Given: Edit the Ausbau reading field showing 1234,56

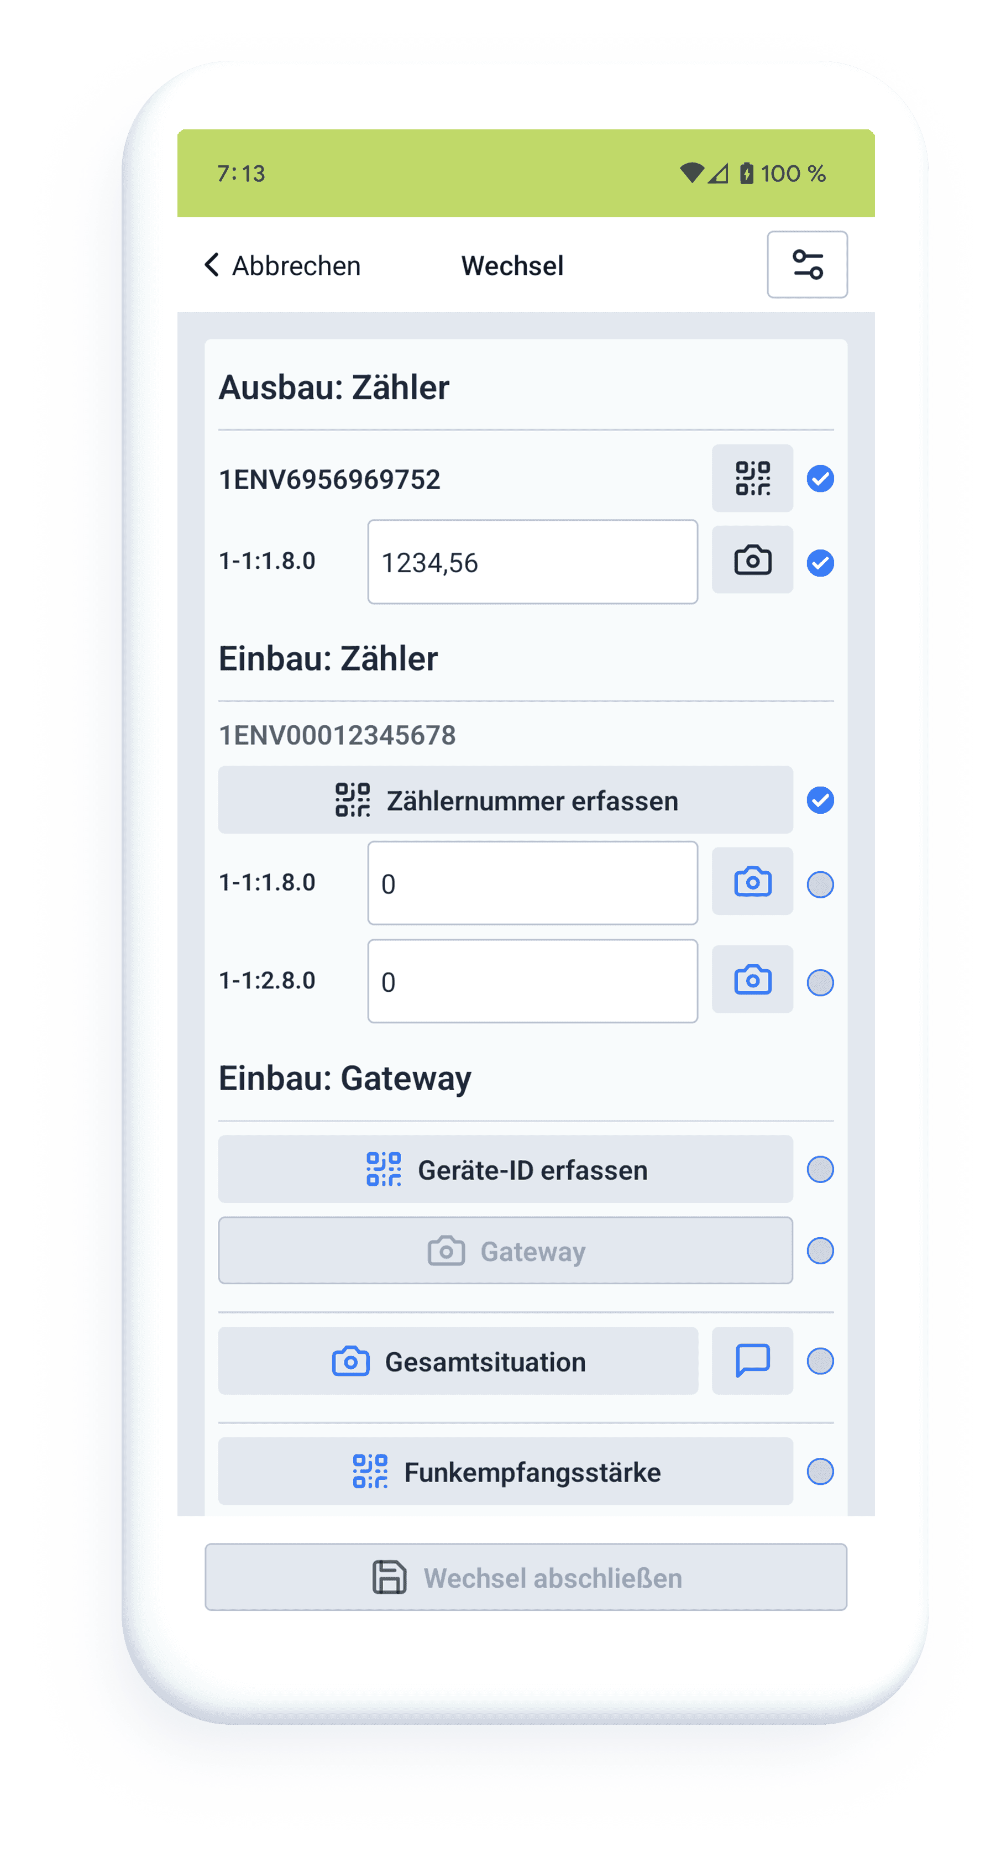Looking at the screenshot, I should tap(532, 562).
